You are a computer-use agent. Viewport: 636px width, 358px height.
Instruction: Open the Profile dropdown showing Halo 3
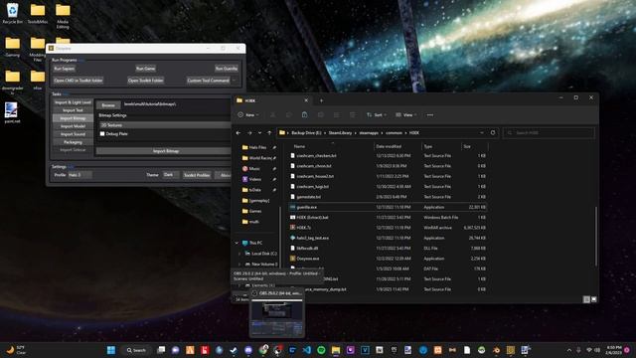(x=79, y=175)
